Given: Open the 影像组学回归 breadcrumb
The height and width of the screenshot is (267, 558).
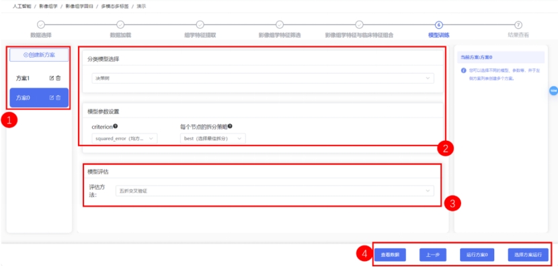Looking at the screenshot, I should [79, 7].
